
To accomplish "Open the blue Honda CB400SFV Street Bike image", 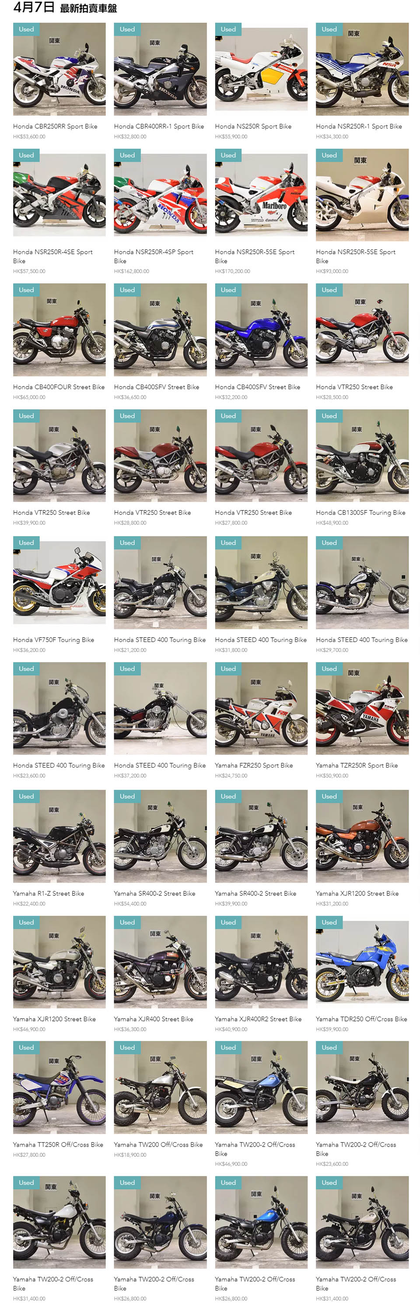I will [261, 330].
